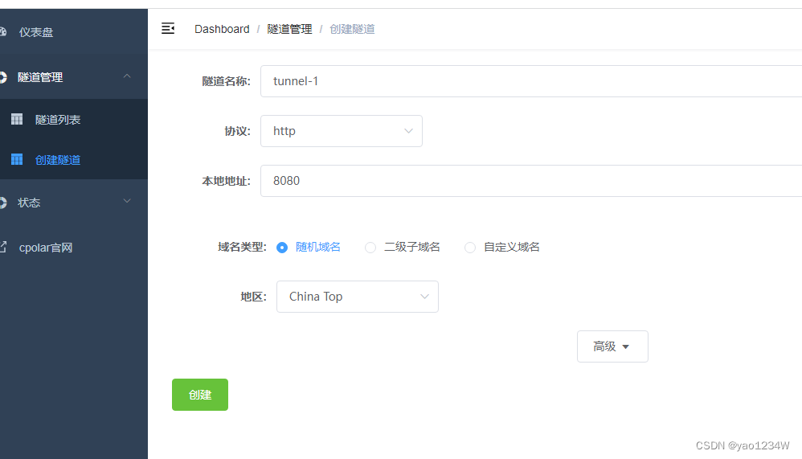802x459 pixels.
Task: Click the 隧道名称 input field
Action: click(531, 81)
